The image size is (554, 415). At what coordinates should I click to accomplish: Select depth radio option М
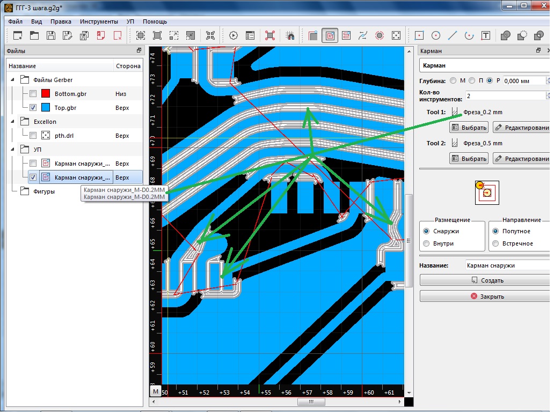pyautogui.click(x=453, y=81)
